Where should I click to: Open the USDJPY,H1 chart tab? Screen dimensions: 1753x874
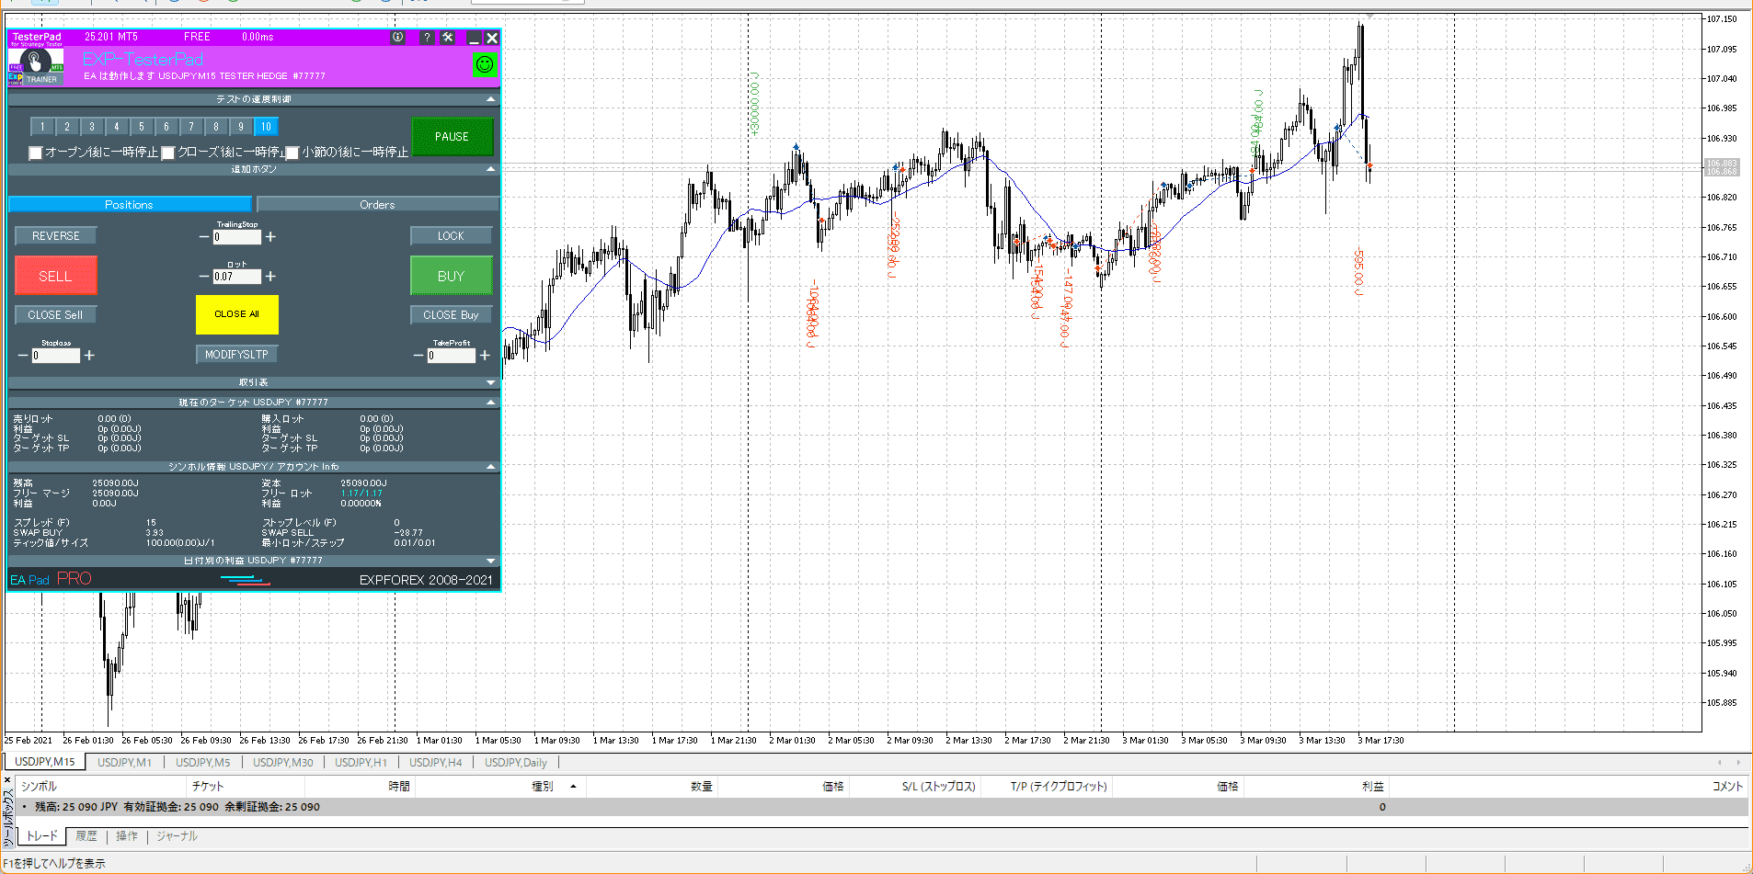(x=361, y=762)
